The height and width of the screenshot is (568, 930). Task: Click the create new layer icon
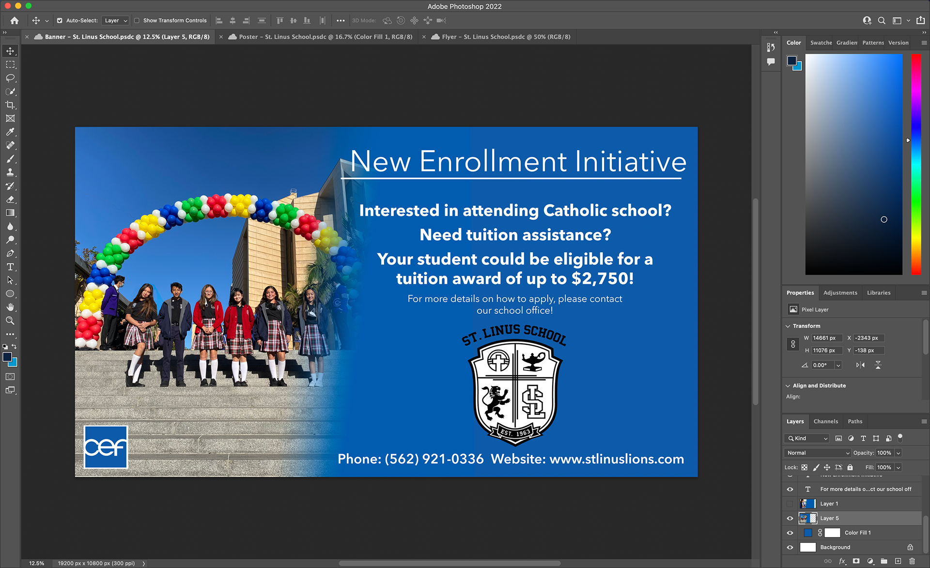coord(898,561)
